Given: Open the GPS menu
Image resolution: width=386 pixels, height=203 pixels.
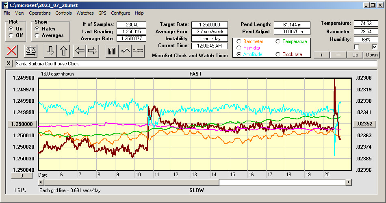Looking at the screenshot, I should tap(102, 13).
